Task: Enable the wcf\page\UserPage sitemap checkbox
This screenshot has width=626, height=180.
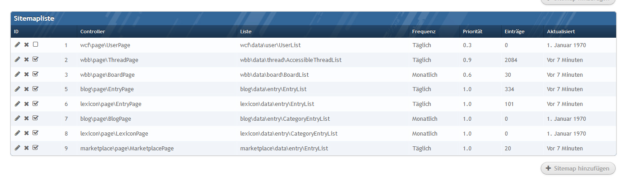Action: tap(35, 45)
